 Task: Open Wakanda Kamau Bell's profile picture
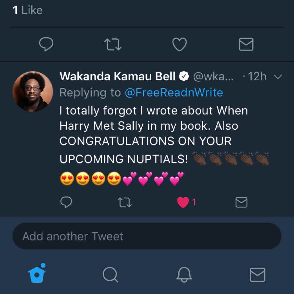tap(33, 91)
